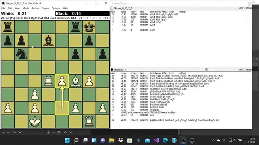
Task: Open the File menu
Action: click(3, 8)
